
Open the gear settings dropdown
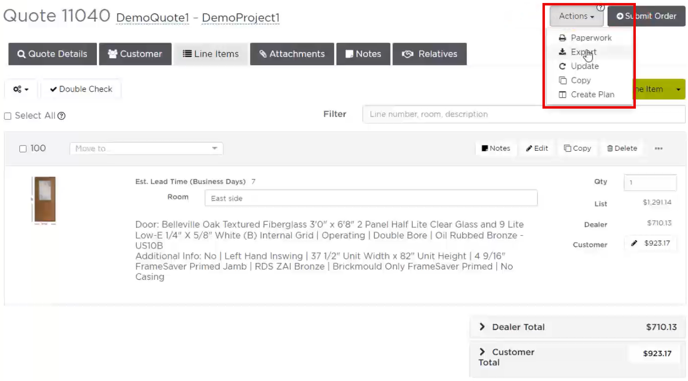[21, 89]
